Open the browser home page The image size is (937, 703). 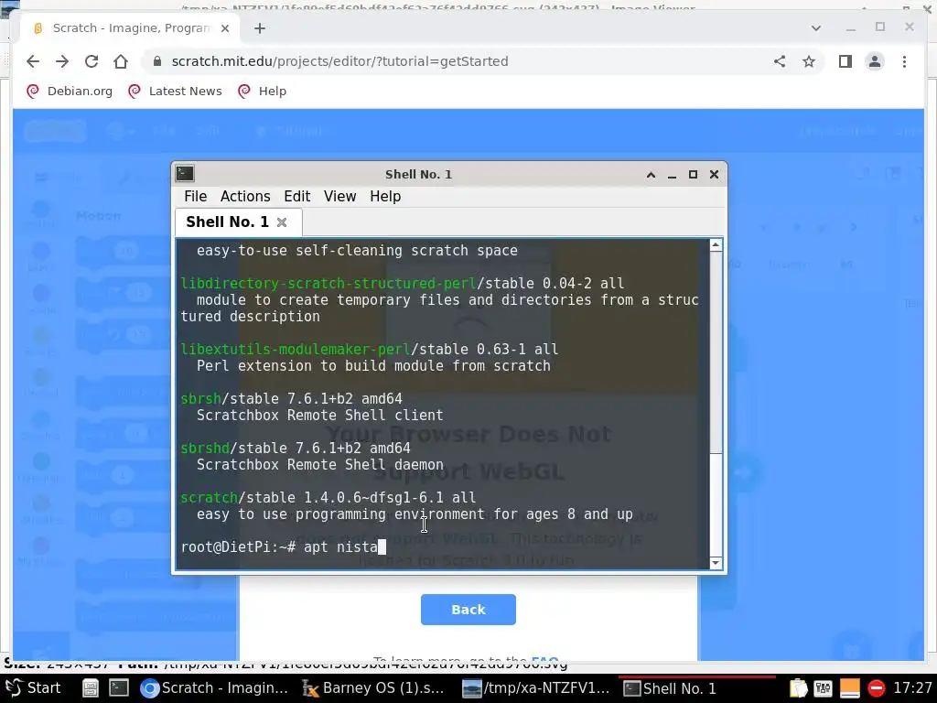(121, 61)
